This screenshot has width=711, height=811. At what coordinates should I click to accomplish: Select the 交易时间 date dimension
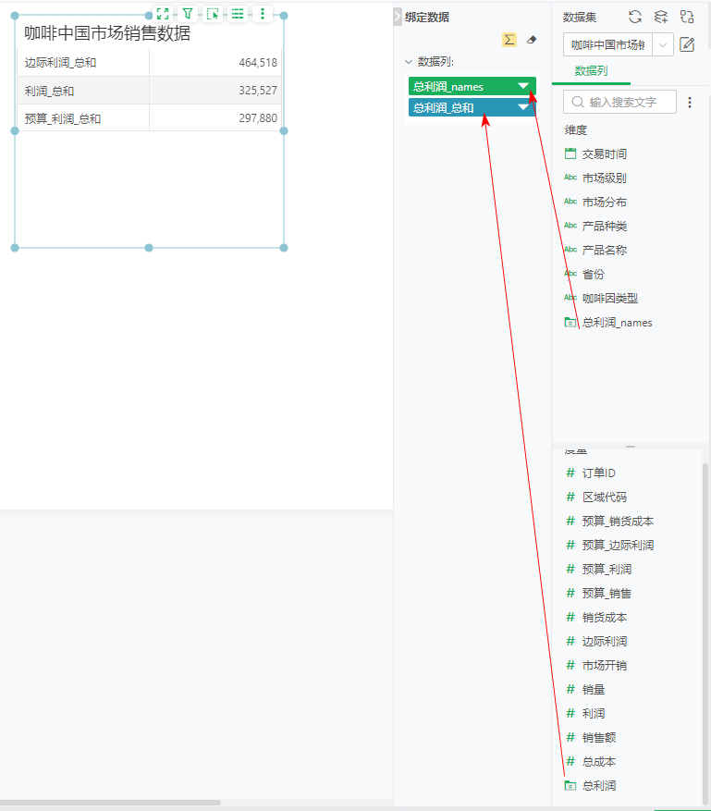(x=604, y=154)
